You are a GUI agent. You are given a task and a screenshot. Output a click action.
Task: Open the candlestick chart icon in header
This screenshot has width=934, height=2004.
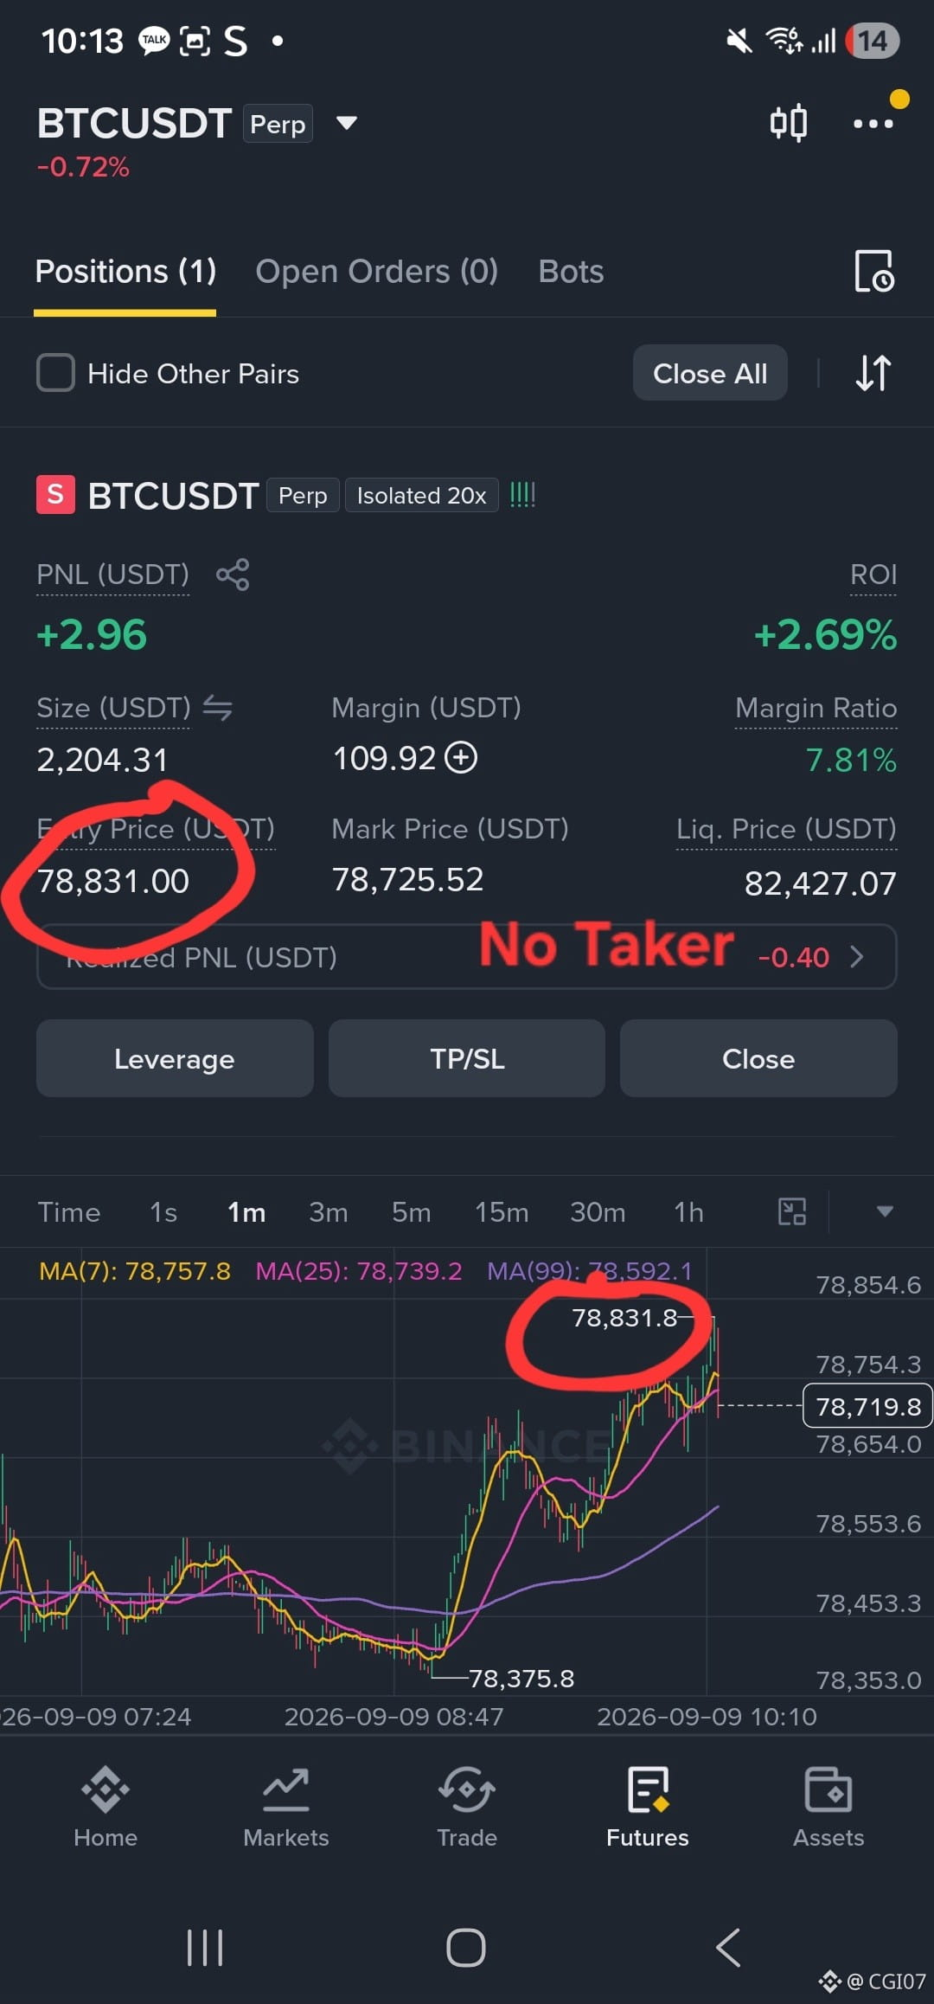click(789, 123)
